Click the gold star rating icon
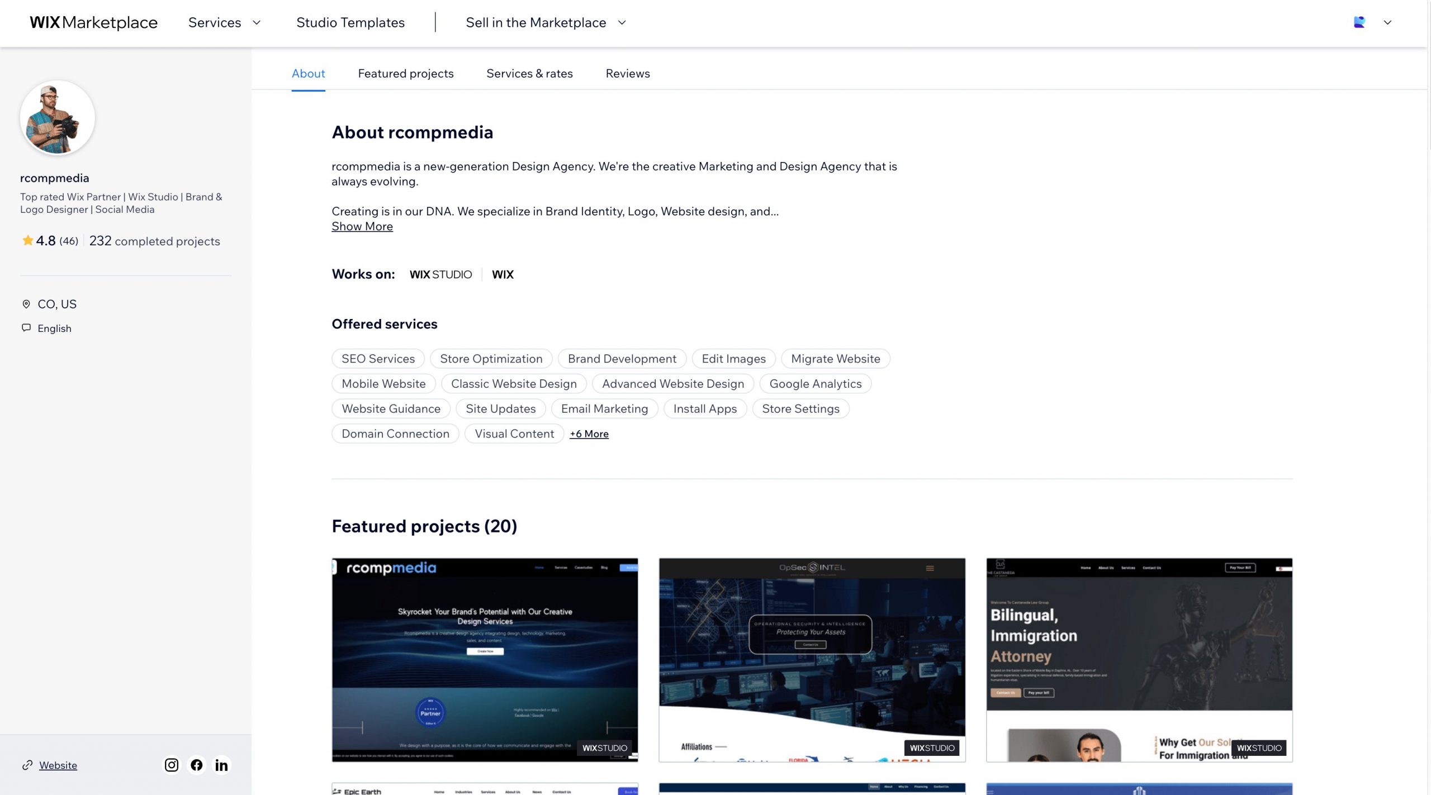This screenshot has height=795, width=1431. click(x=27, y=241)
